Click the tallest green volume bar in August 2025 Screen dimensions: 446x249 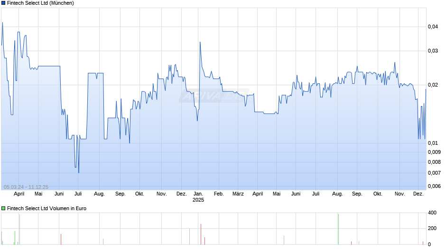click(x=338, y=230)
